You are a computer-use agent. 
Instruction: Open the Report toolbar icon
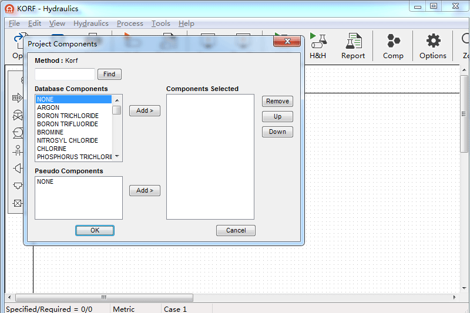(353, 46)
